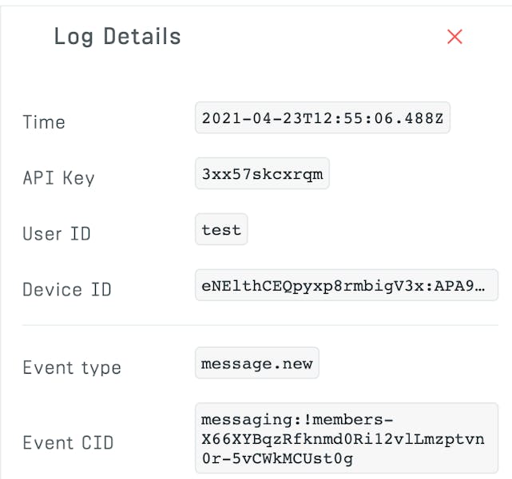This screenshot has width=512, height=479.
Task: Click the Device ID field label
Action: pyautogui.click(x=67, y=289)
